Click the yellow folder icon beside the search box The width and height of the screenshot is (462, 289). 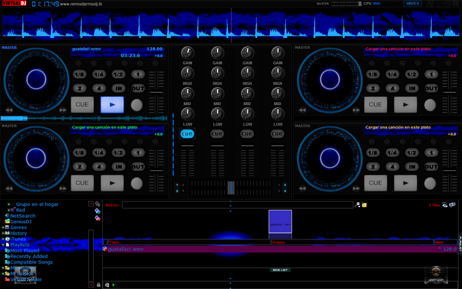(x=364, y=205)
